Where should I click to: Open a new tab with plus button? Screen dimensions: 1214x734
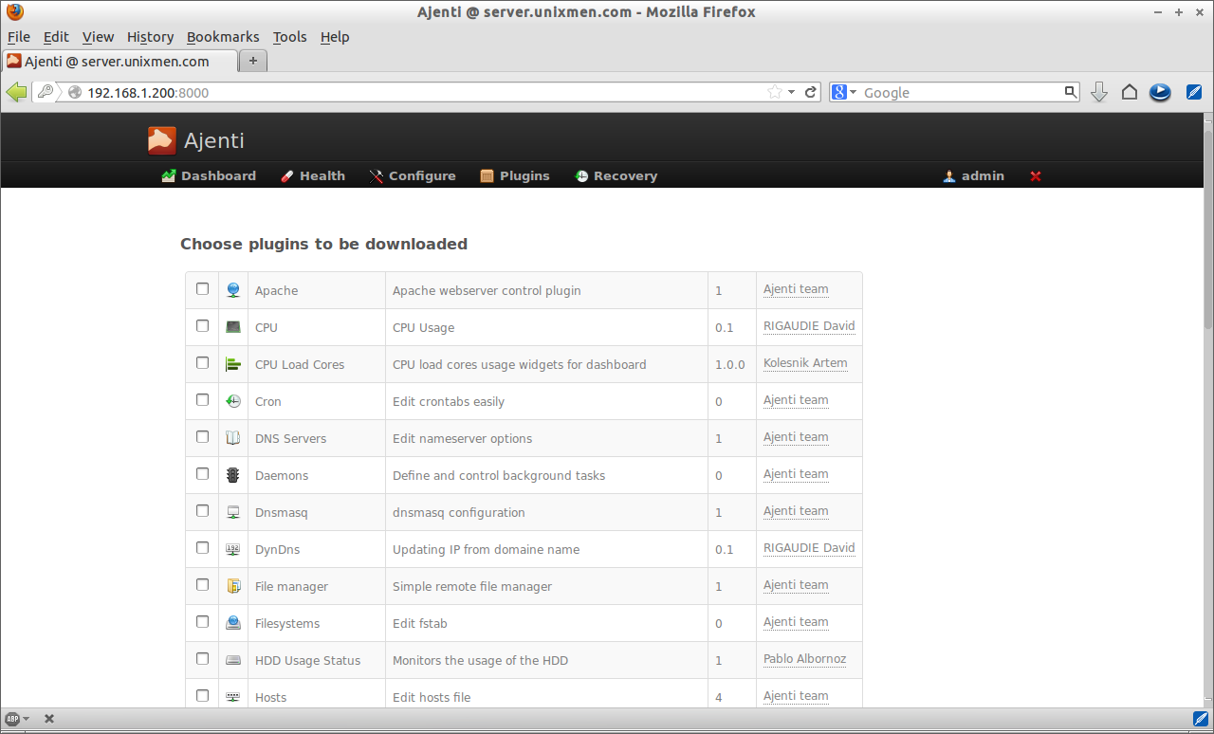253,61
